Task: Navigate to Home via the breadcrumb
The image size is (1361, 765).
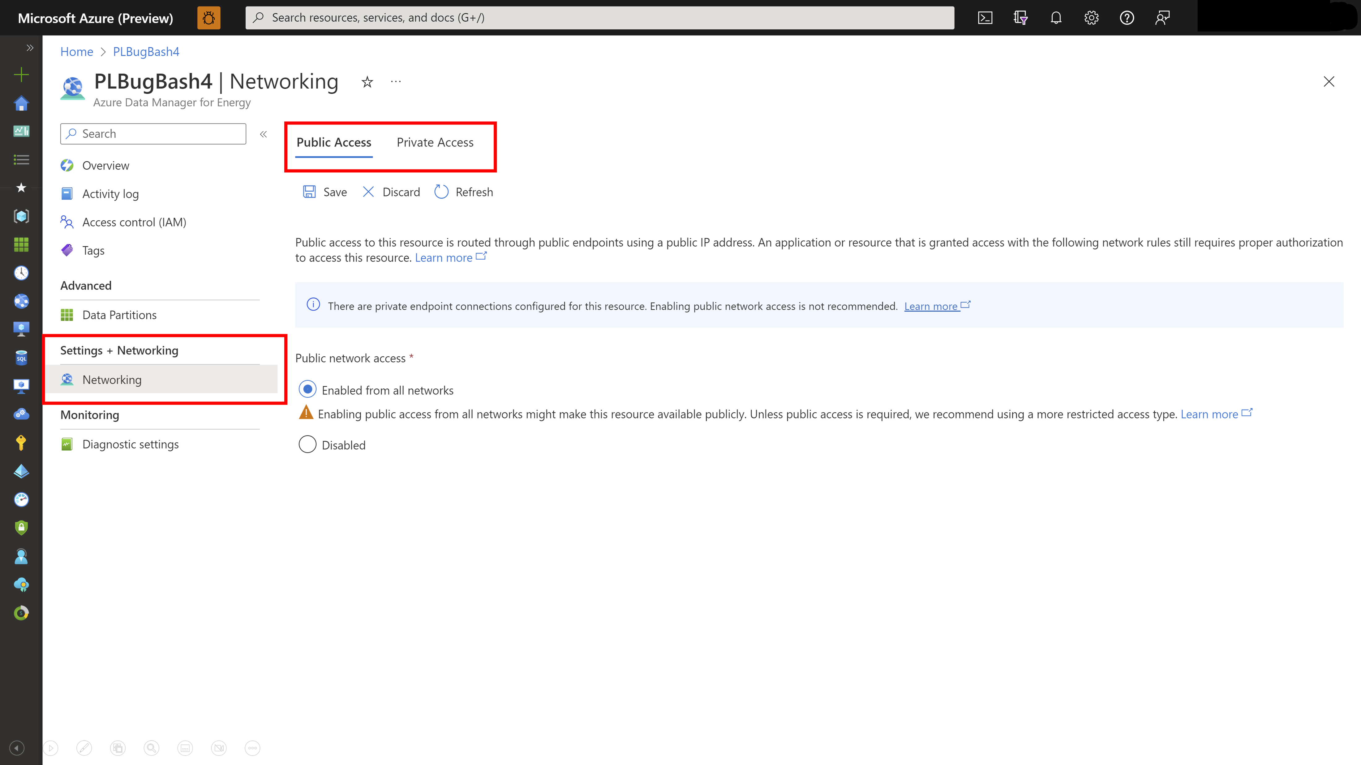Action: (77, 51)
